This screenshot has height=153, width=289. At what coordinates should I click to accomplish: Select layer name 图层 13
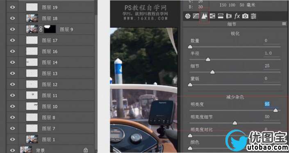click(x=50, y=73)
